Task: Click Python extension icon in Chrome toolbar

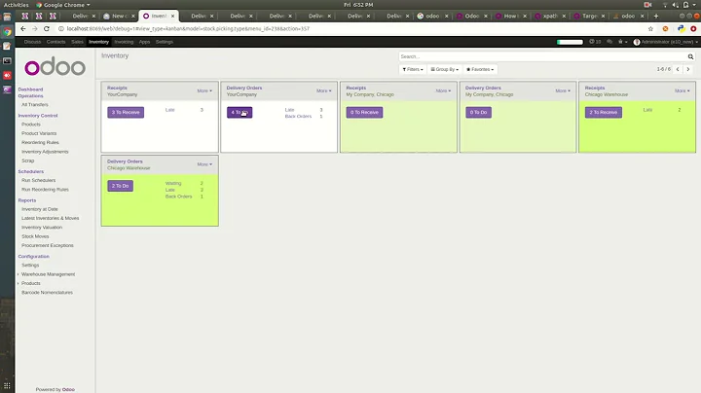Action: (x=681, y=28)
